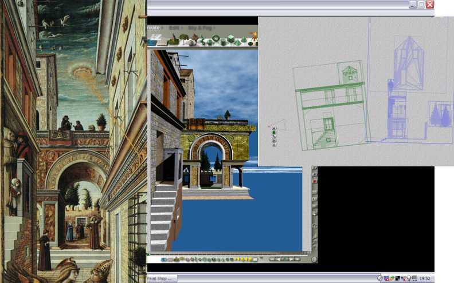Create a water plane object
Image resolution: width=454 pixels, height=283 pixels.
[x=152, y=42]
